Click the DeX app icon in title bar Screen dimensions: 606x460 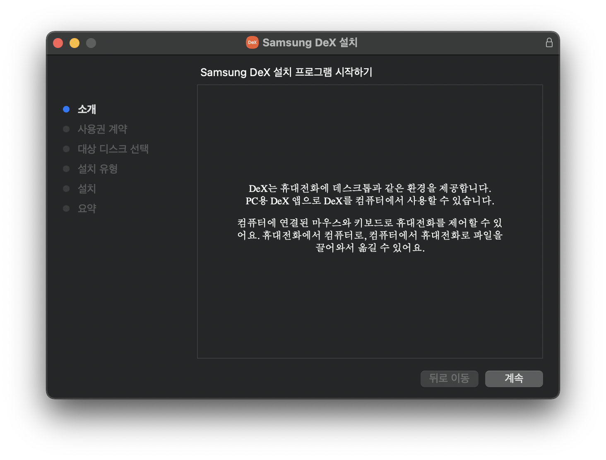(x=252, y=43)
